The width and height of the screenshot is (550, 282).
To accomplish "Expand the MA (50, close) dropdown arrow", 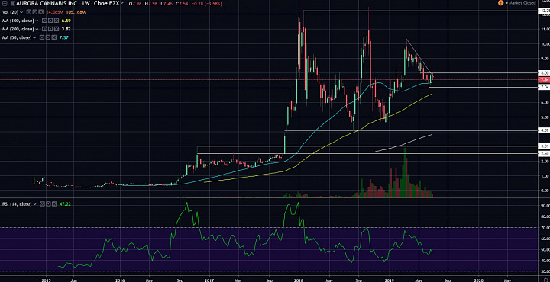I will pos(34,37).
